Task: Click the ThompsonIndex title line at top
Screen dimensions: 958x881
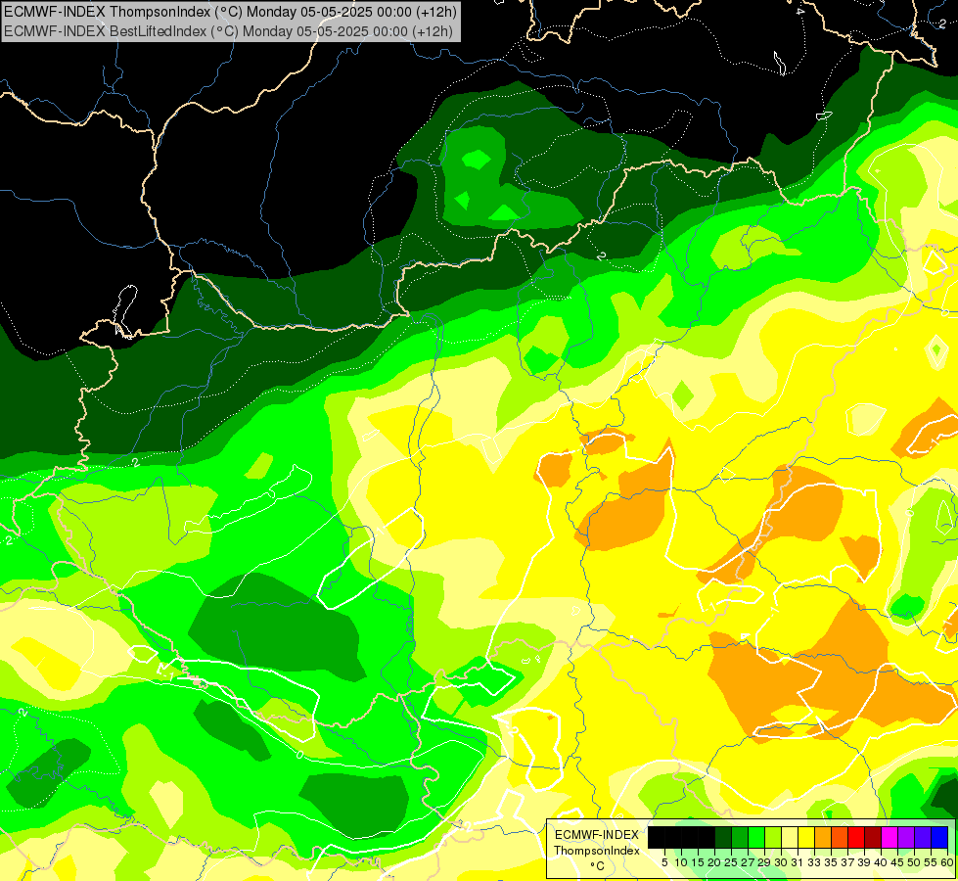Action: click(231, 11)
